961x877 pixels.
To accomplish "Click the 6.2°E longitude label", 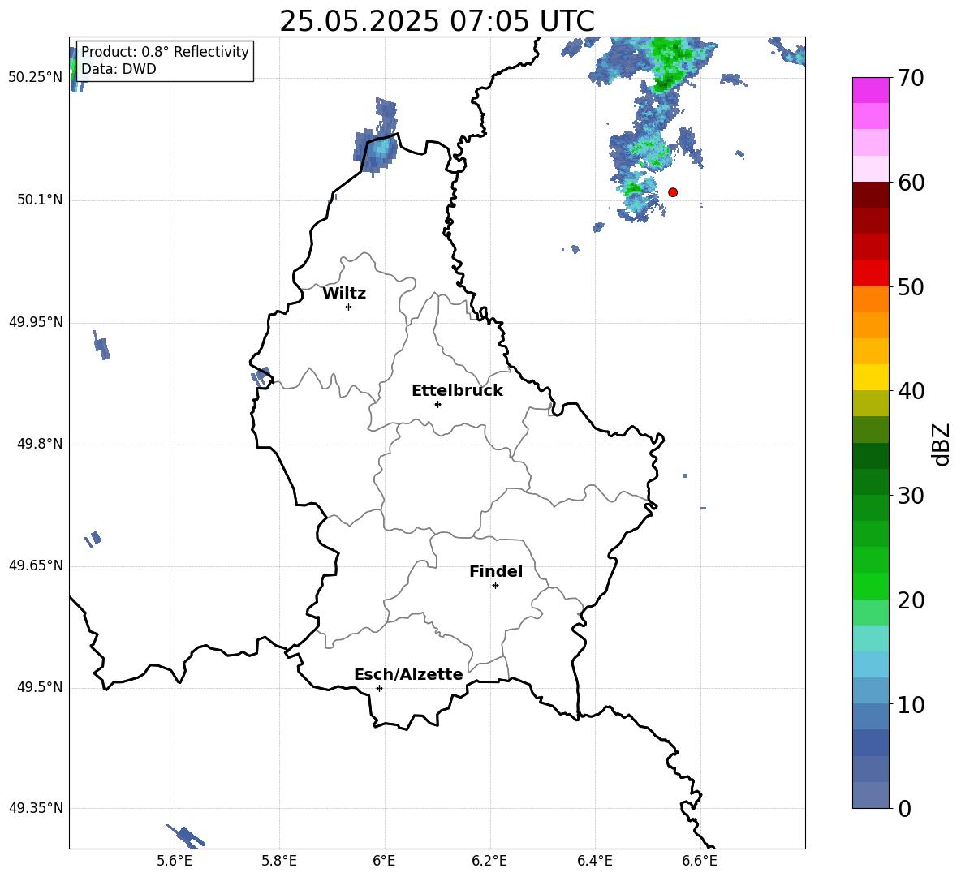I will (489, 861).
